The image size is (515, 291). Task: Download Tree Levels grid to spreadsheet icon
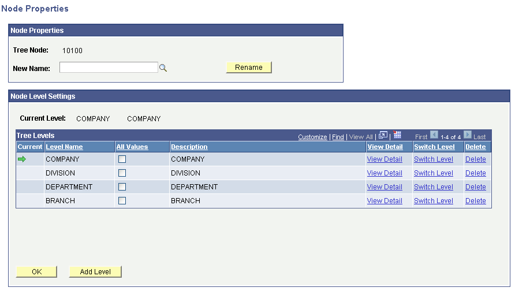point(397,135)
